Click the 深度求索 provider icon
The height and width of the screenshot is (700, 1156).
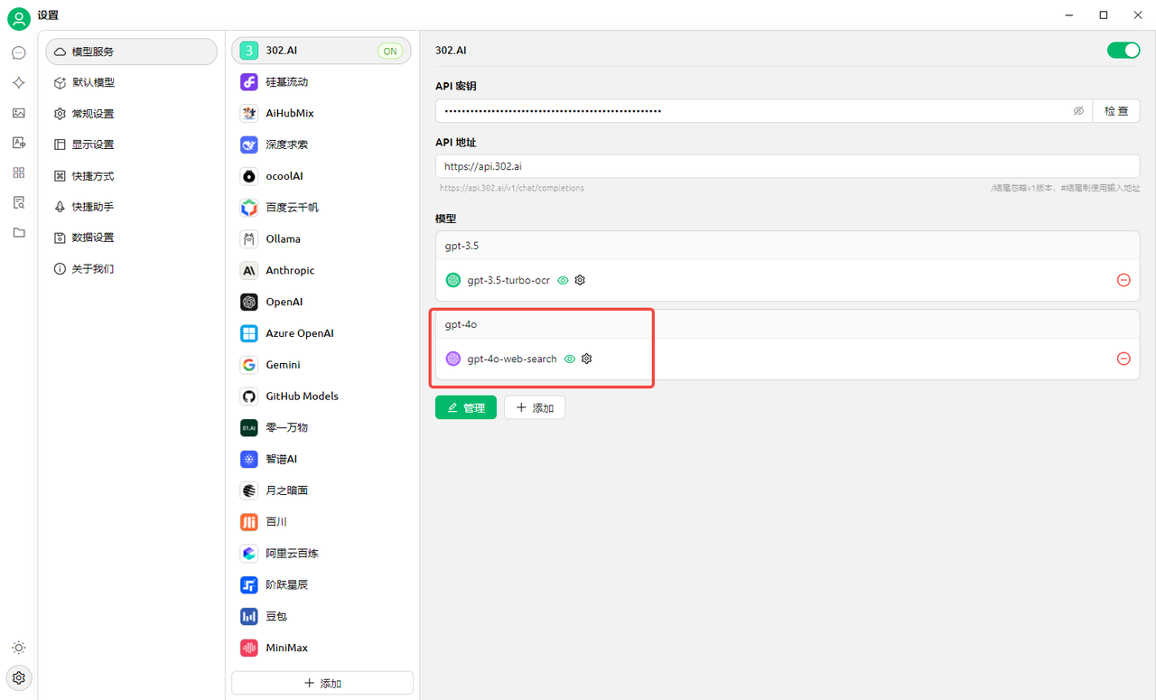(249, 145)
